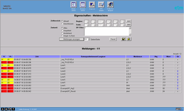Viewport: 184px width, 111px height.
Task: Open the DPE Details icon
Action: pyautogui.click(x=101, y=5)
